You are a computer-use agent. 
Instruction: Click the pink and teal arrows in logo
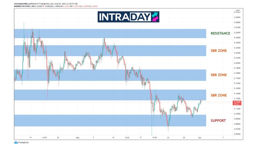[155, 17]
